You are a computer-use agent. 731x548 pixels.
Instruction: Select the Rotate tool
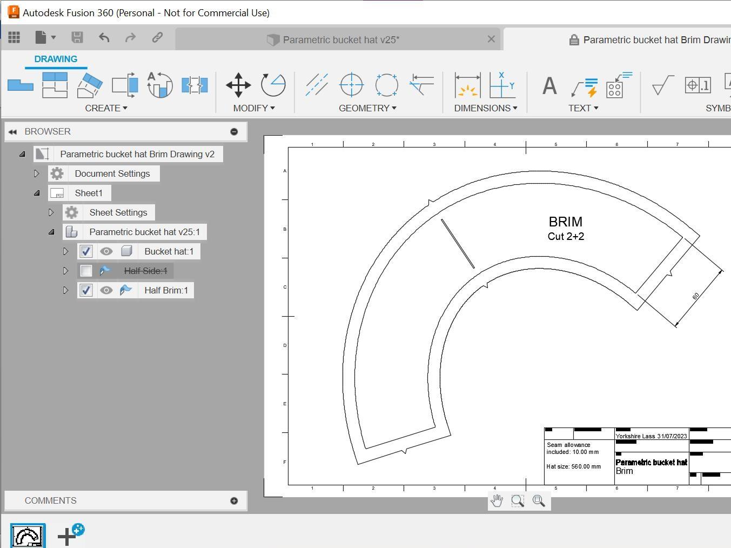tap(273, 85)
